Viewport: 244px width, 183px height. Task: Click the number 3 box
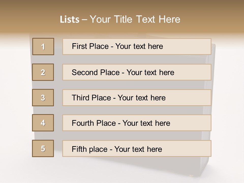pos(43,98)
